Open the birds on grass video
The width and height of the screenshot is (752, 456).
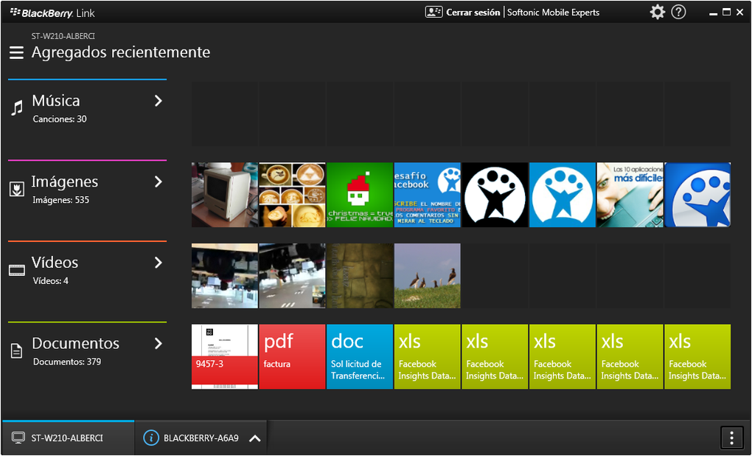[x=428, y=275]
